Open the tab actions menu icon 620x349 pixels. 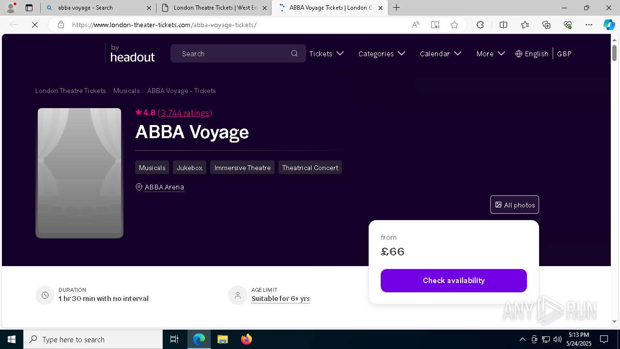(29, 8)
